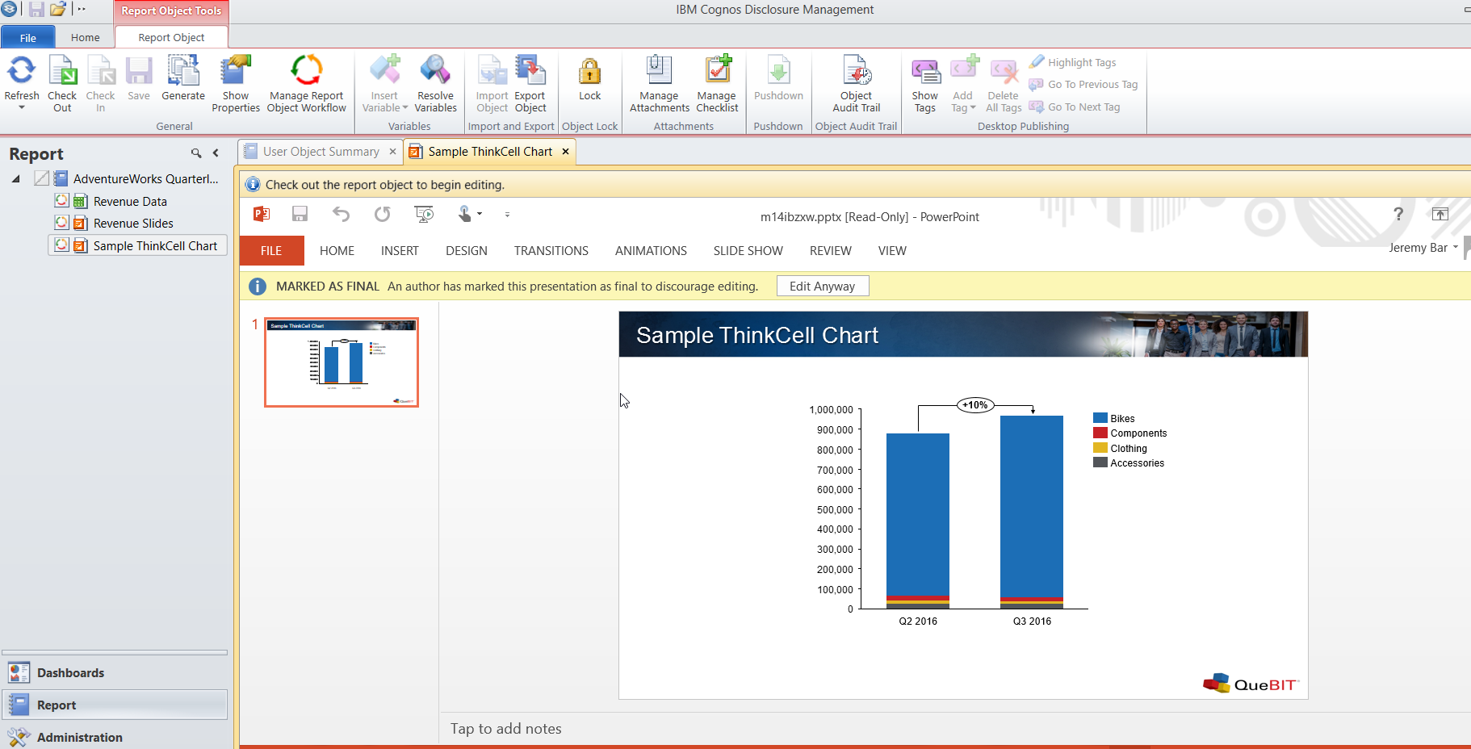Open Manage Attachments
The width and height of the screenshot is (1471, 749).
[x=660, y=84]
